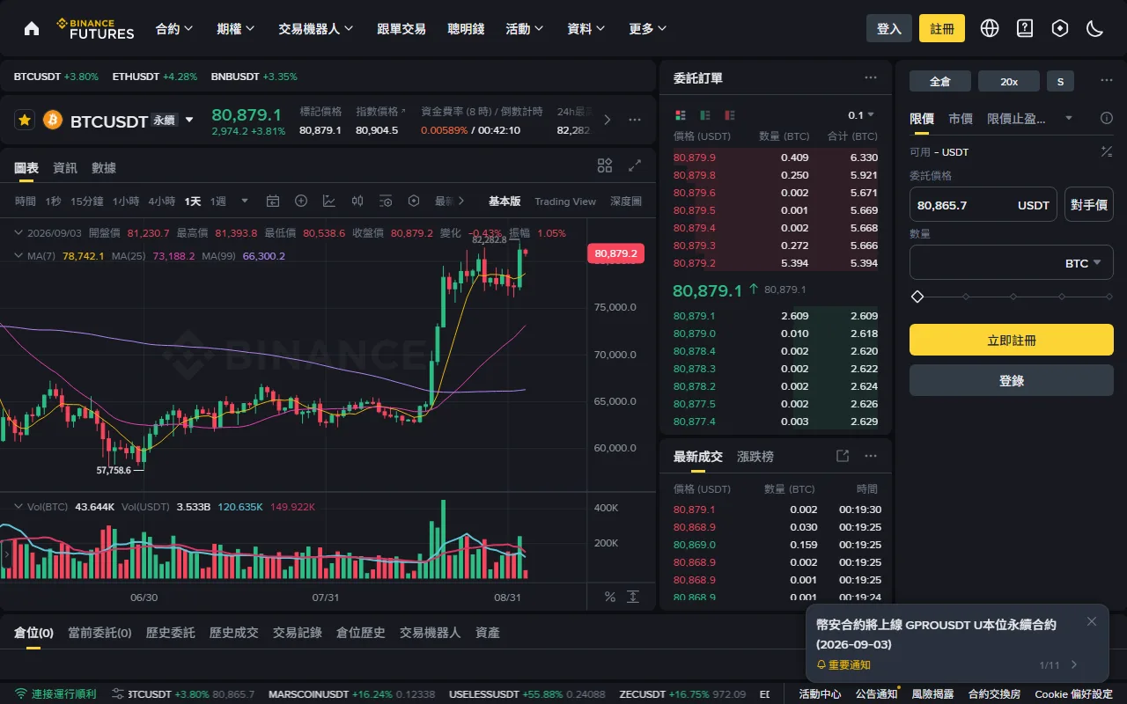Collapse the OHLC info row
This screenshot has width=1127, height=704.
tap(18, 233)
